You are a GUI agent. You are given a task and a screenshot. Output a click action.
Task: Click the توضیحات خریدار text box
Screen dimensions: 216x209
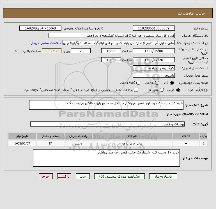coord(106,158)
